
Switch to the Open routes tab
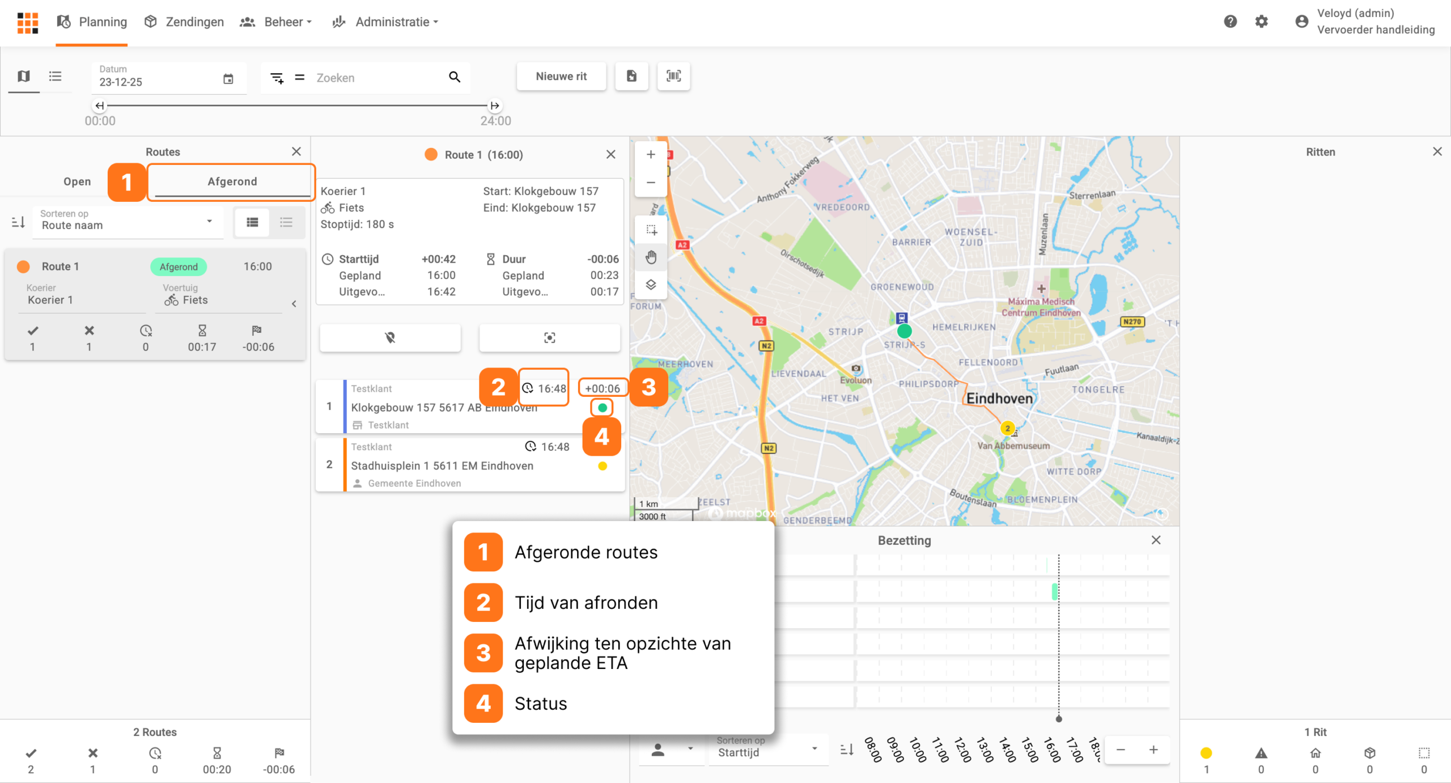[77, 181]
